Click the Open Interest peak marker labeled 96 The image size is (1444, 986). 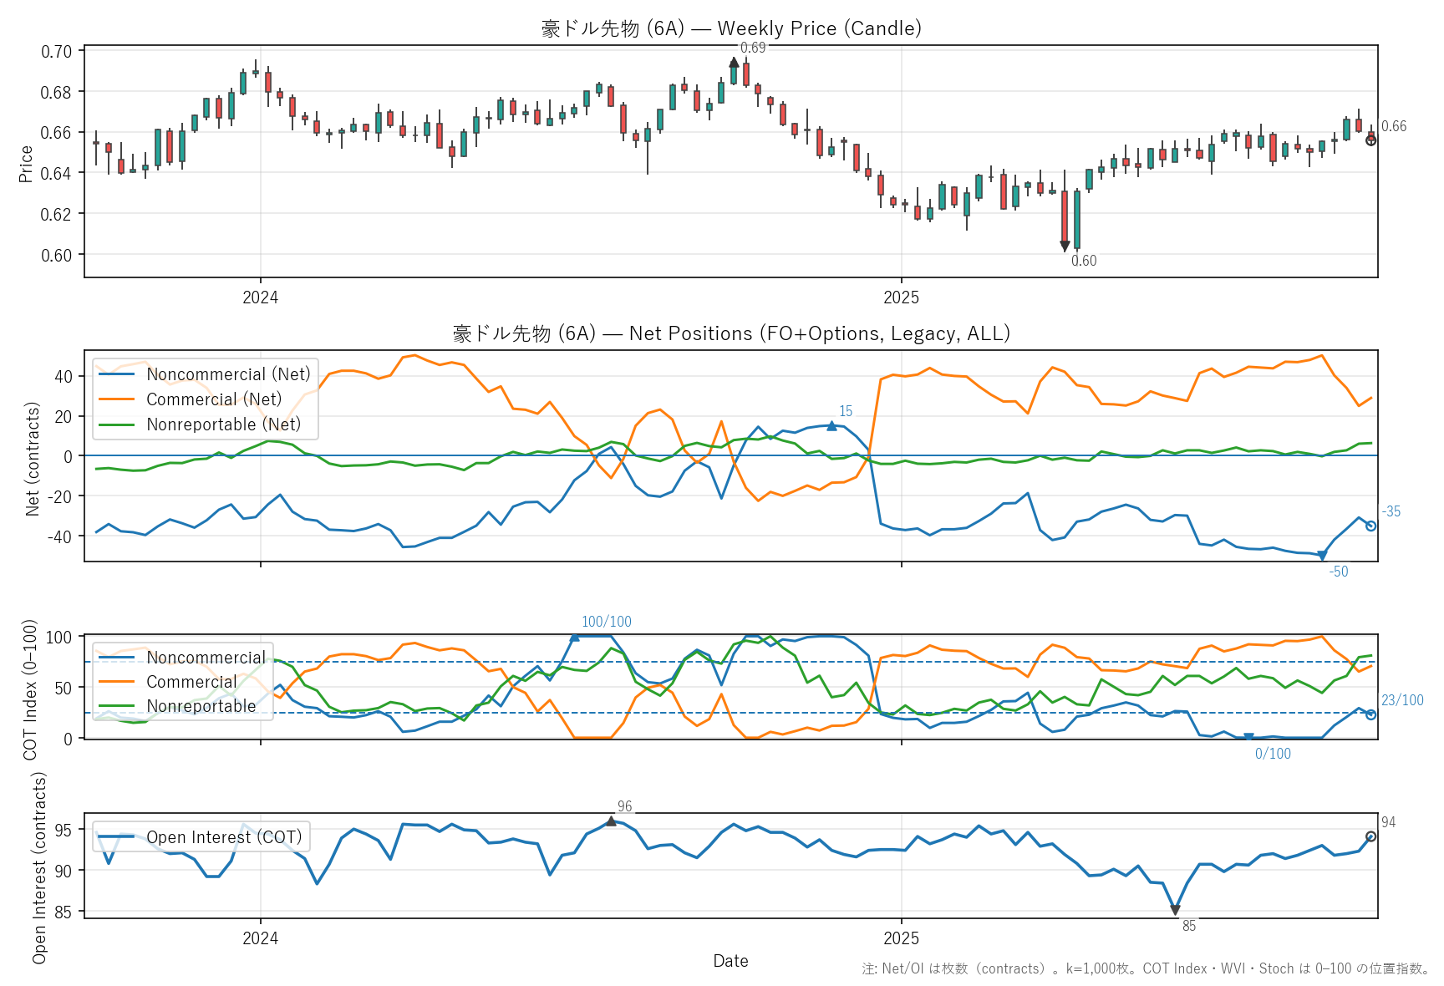coord(611,821)
